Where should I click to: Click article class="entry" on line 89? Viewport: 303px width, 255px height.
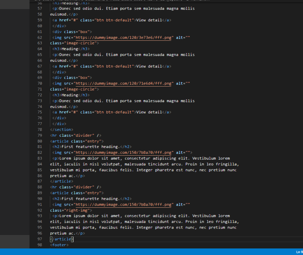pos(77,193)
